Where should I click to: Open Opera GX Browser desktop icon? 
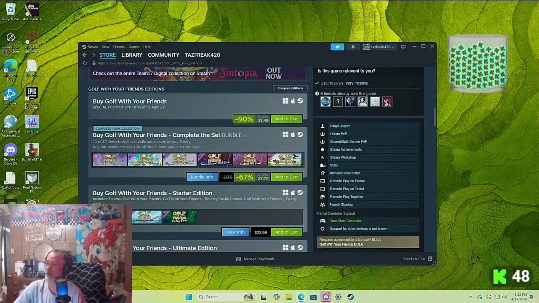(32, 42)
